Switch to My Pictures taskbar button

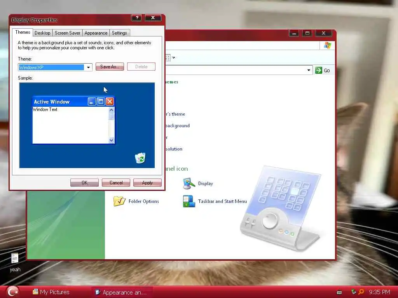(51, 292)
